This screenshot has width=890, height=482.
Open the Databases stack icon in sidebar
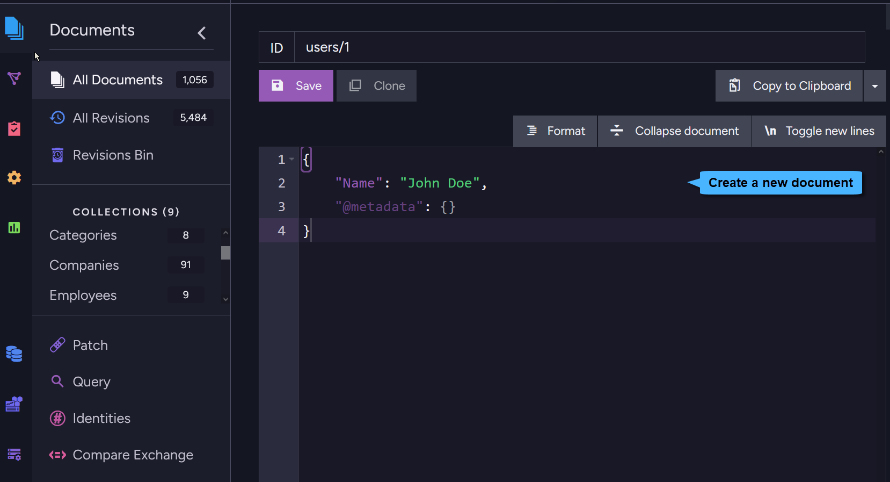pos(14,354)
